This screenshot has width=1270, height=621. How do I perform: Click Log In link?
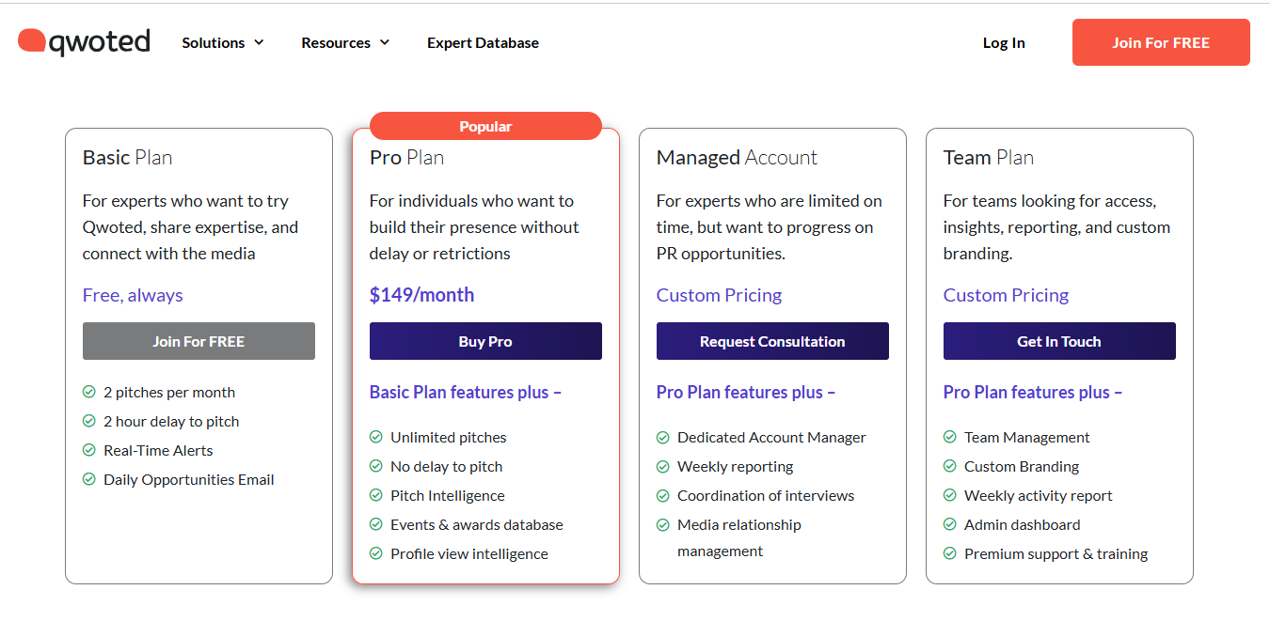(1004, 42)
